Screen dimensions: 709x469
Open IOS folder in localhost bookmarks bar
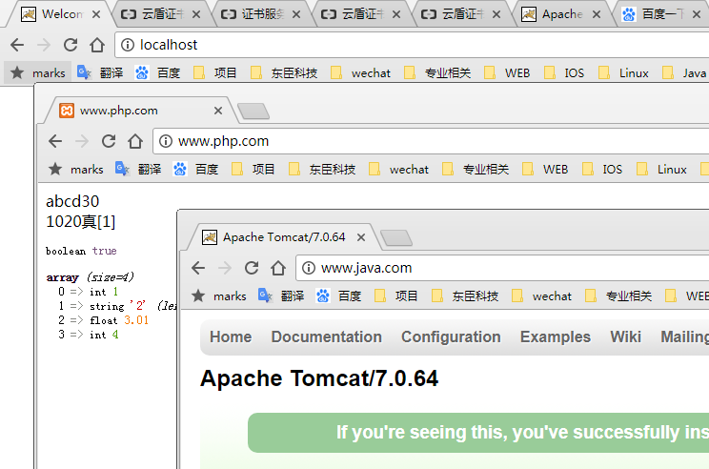pos(564,72)
